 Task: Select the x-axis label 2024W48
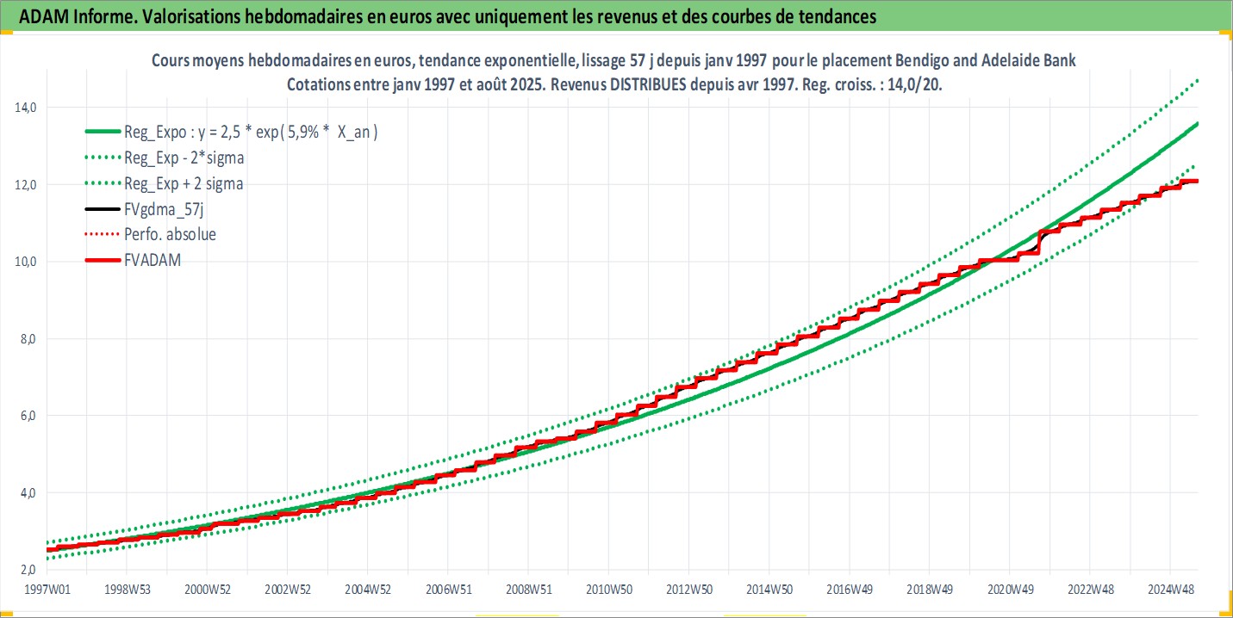click(x=1170, y=590)
